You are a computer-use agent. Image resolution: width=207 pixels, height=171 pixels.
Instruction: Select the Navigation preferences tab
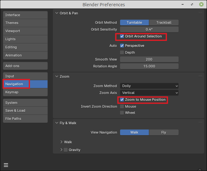[25, 84]
